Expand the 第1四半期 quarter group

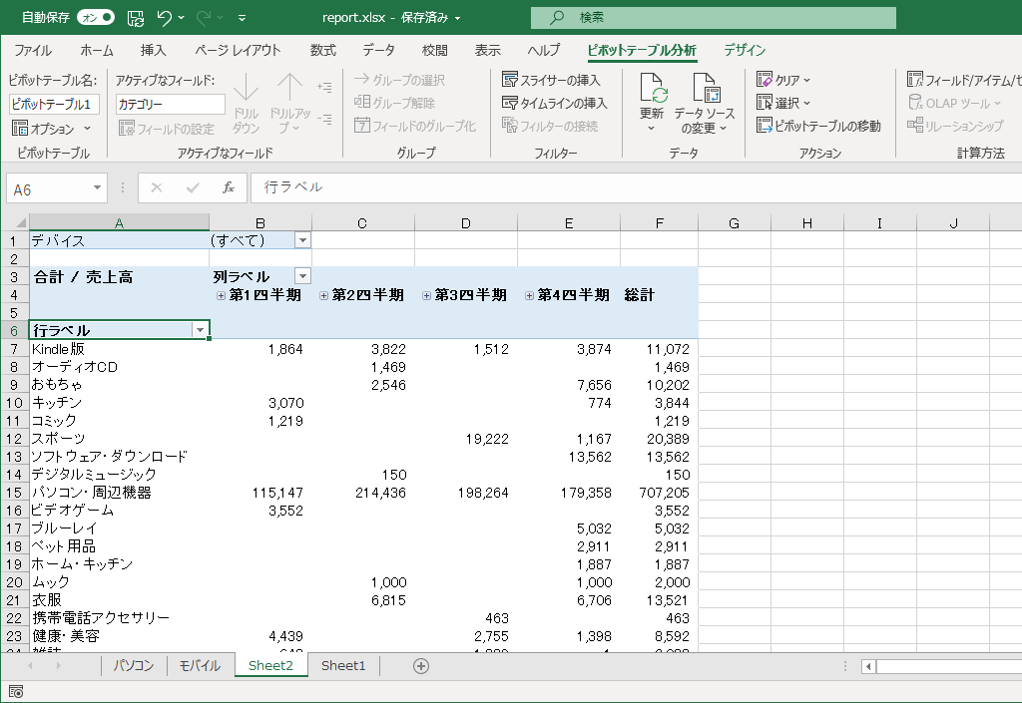[222, 295]
